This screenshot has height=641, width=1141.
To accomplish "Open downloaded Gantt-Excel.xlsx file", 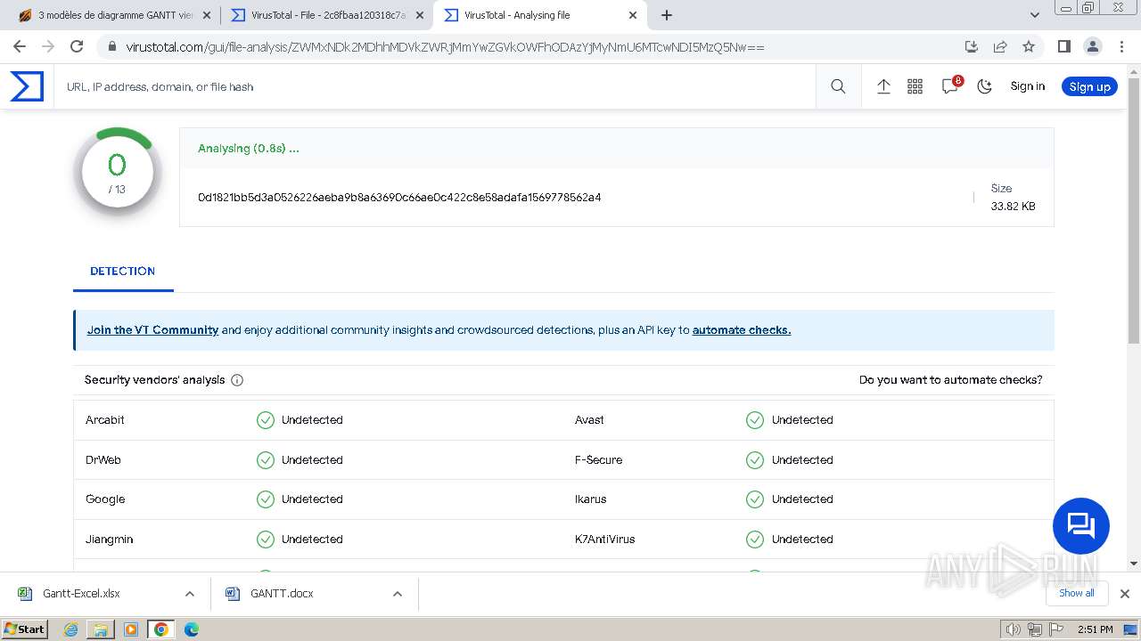I will (x=81, y=594).
